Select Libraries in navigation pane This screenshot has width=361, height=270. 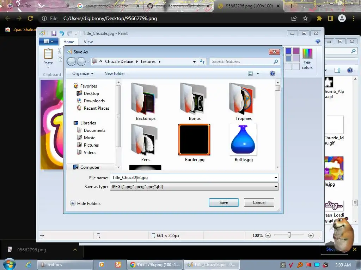coord(88,123)
